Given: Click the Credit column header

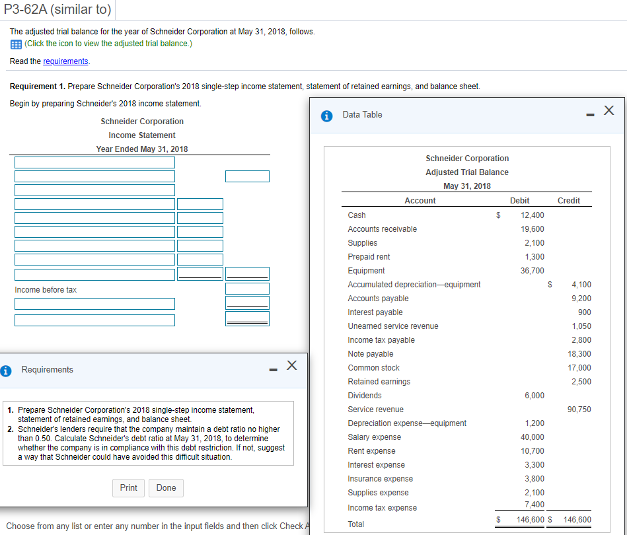Looking at the screenshot, I should coord(569,201).
